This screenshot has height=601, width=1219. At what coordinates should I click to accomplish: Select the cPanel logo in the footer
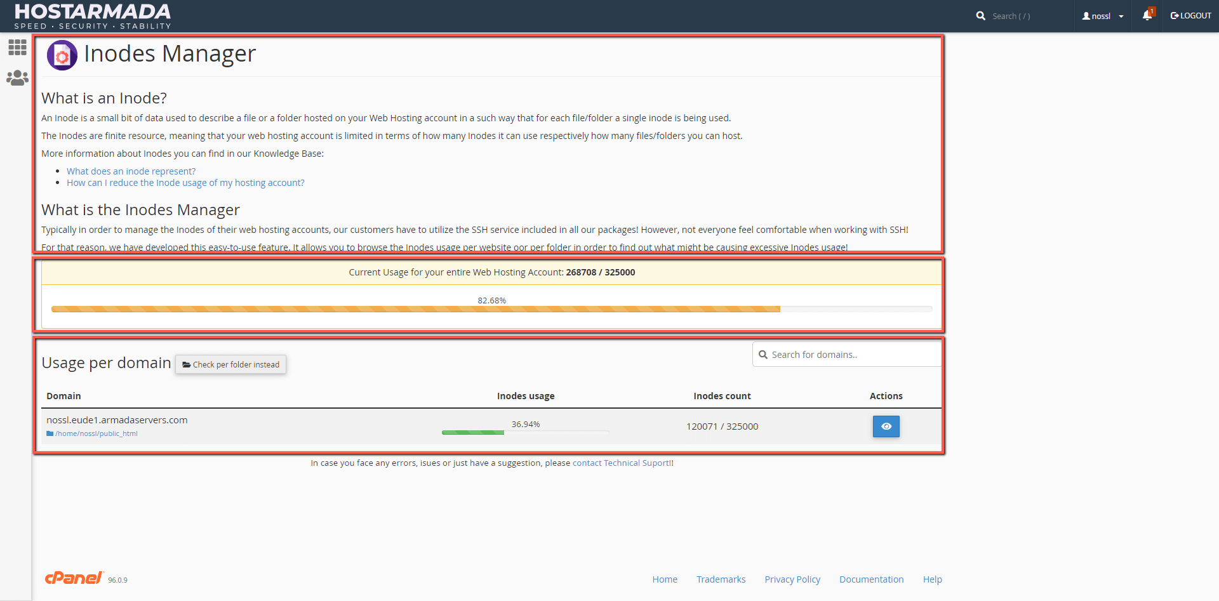74,578
